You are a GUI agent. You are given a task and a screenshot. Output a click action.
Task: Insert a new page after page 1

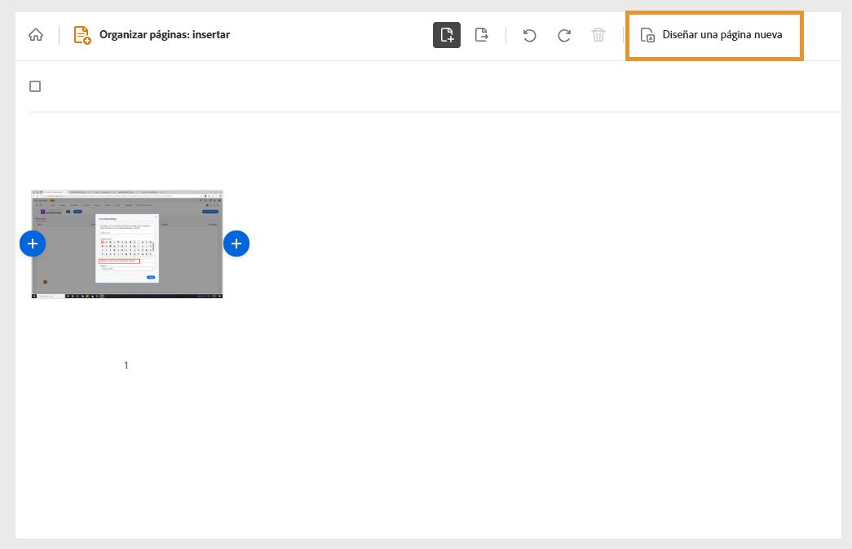coord(236,243)
